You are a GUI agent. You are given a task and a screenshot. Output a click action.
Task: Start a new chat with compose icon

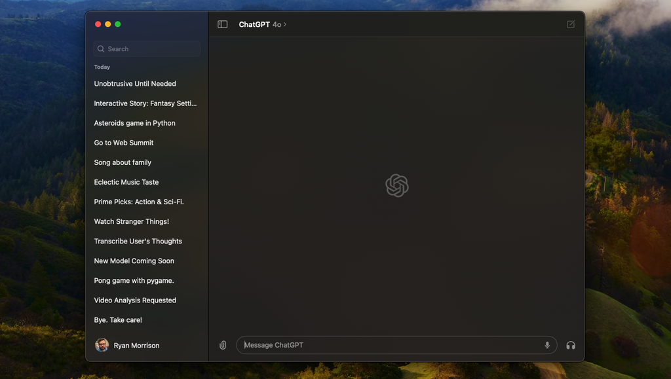(x=571, y=24)
